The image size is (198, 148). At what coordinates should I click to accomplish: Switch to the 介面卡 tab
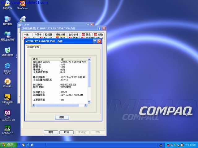tap(38, 34)
